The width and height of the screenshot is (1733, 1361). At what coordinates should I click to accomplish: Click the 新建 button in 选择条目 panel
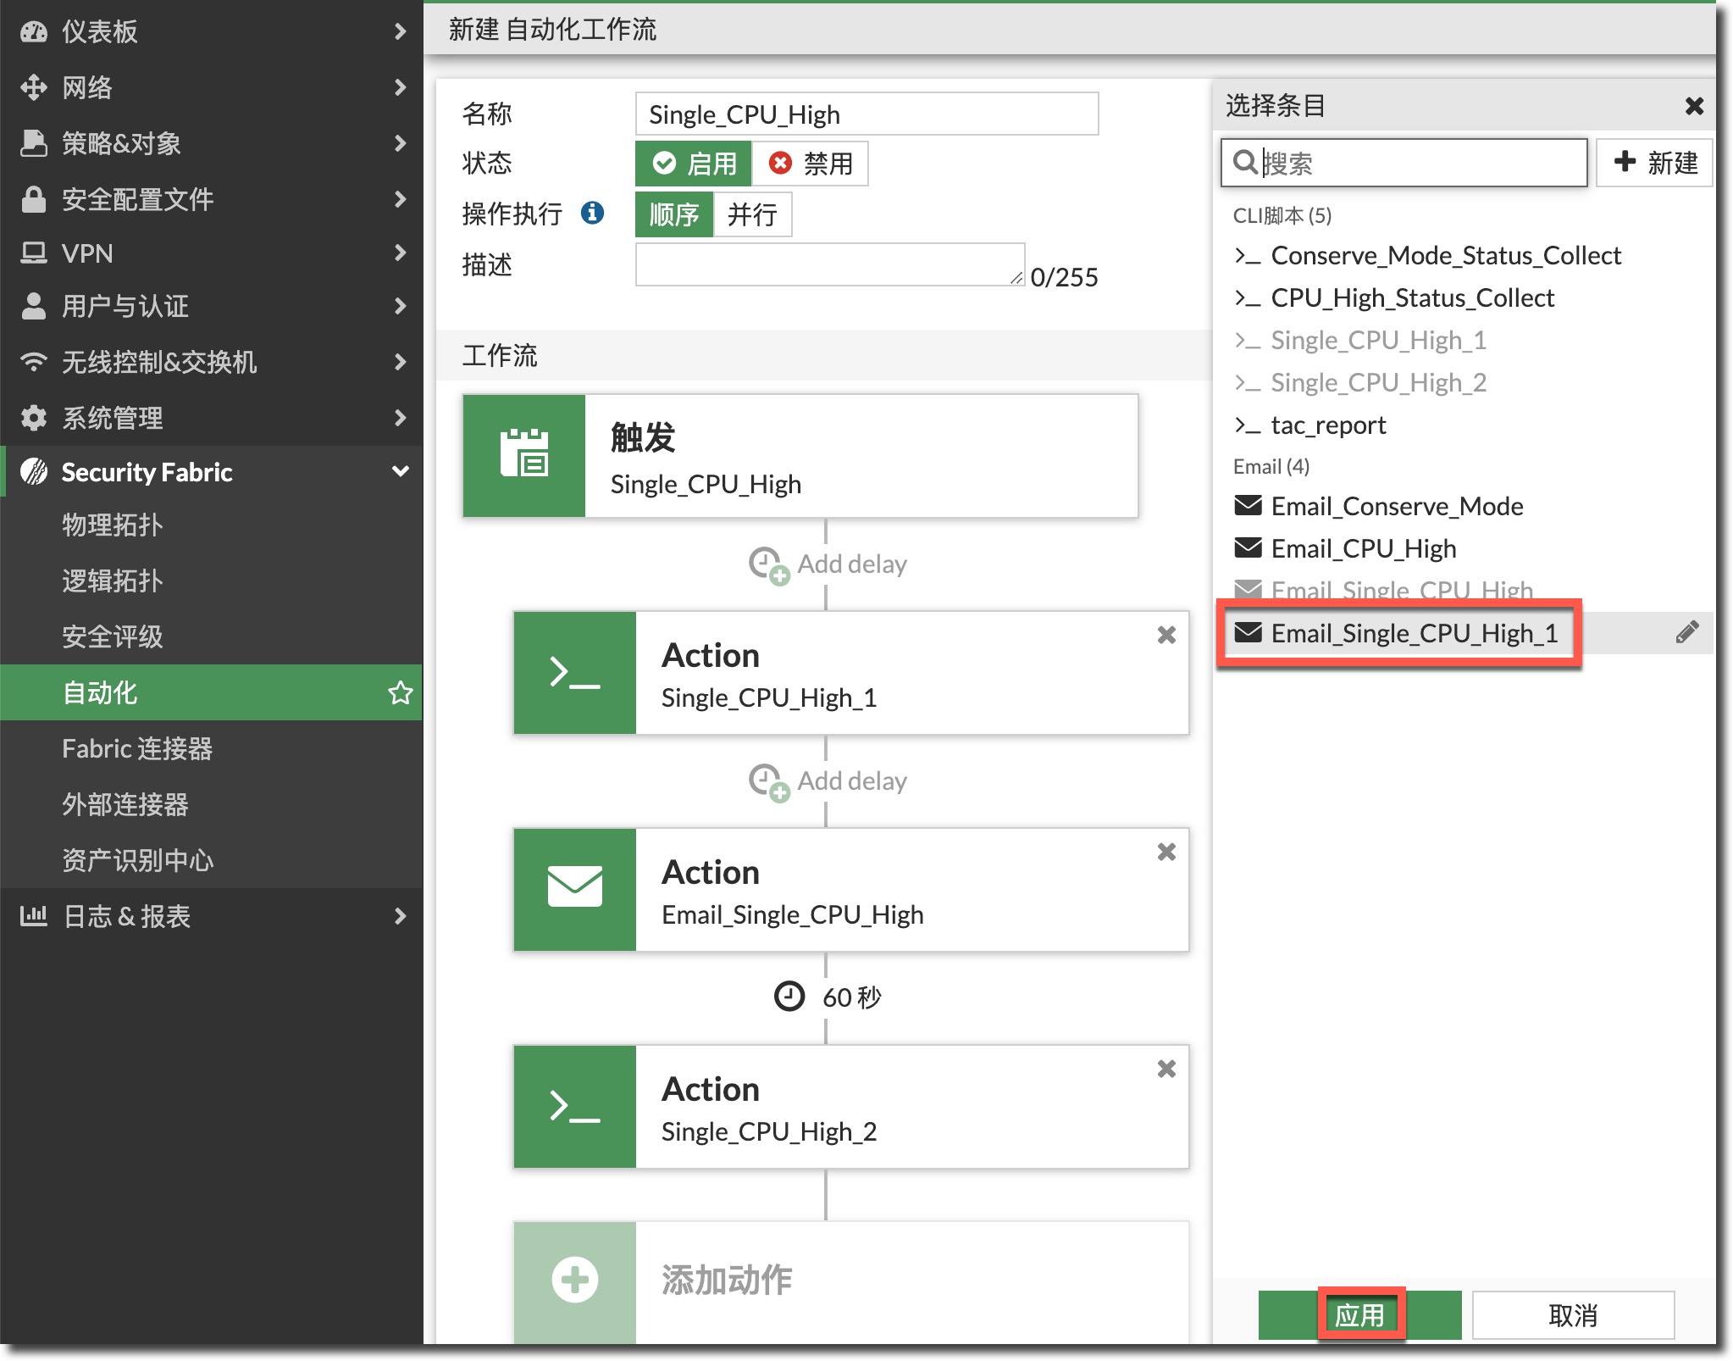pyautogui.click(x=1654, y=163)
